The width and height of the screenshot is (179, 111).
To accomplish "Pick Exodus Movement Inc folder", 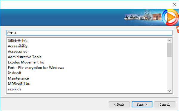I will (x=26, y=62).
